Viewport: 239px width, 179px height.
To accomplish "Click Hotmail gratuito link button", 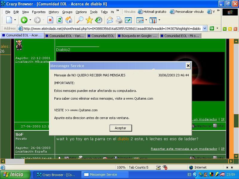I will (152, 12).
